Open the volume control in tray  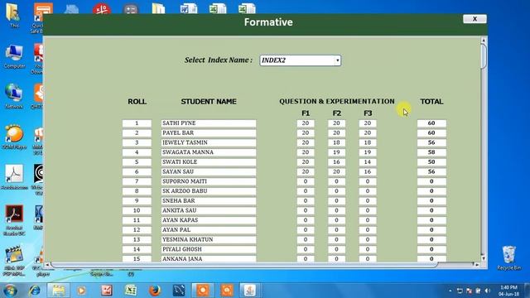tap(487, 291)
